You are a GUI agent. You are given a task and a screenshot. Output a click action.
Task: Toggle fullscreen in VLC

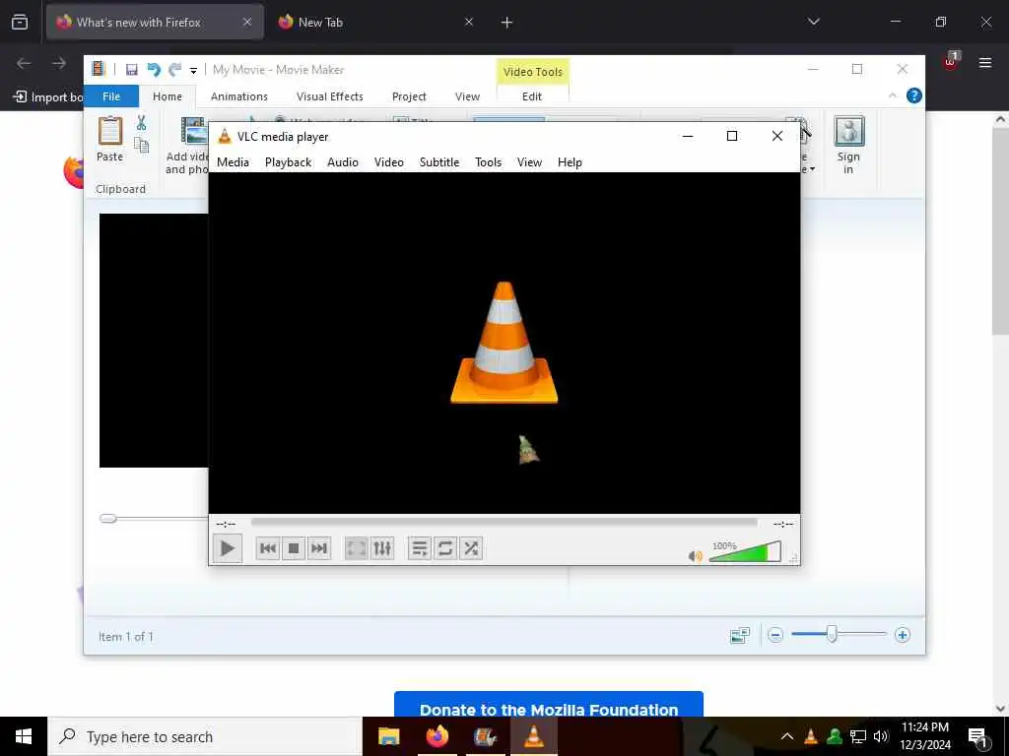click(x=357, y=548)
